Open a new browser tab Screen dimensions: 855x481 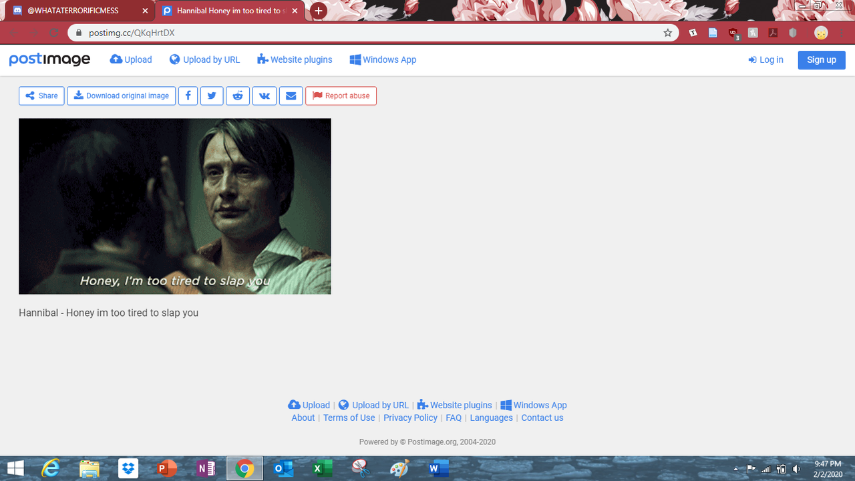click(x=319, y=11)
